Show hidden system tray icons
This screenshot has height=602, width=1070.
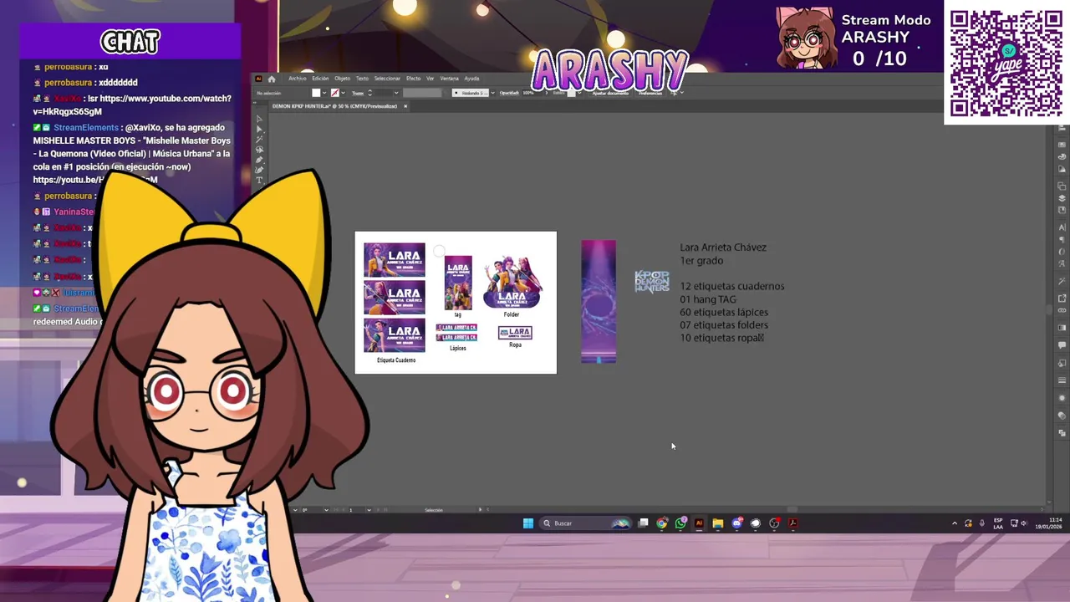click(x=955, y=523)
